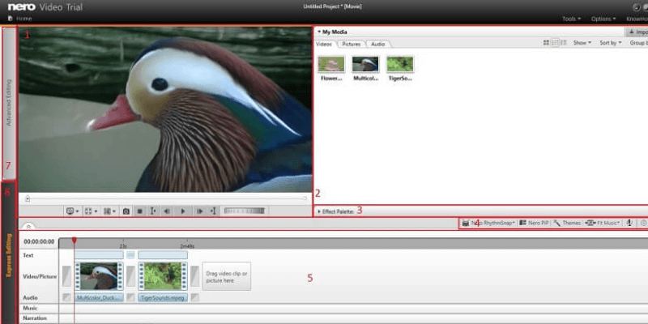
Task: Go to Home
Action: 19,19
